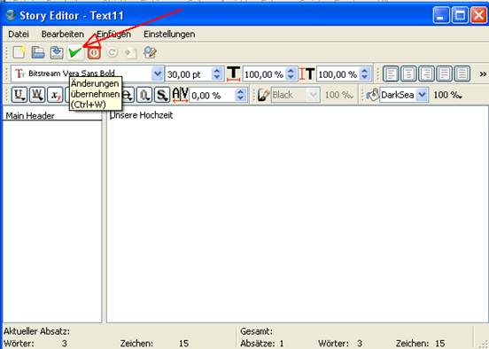This screenshot has height=349, width=489.
Task: Close the Story Editor window
Action: tap(478, 15)
